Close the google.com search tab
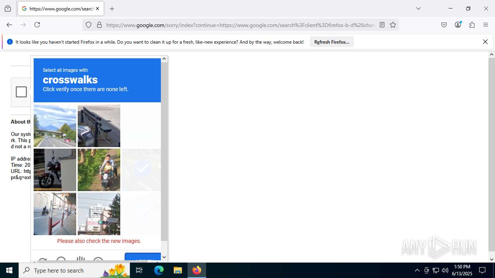This screenshot has width=495, height=278. point(97,8)
